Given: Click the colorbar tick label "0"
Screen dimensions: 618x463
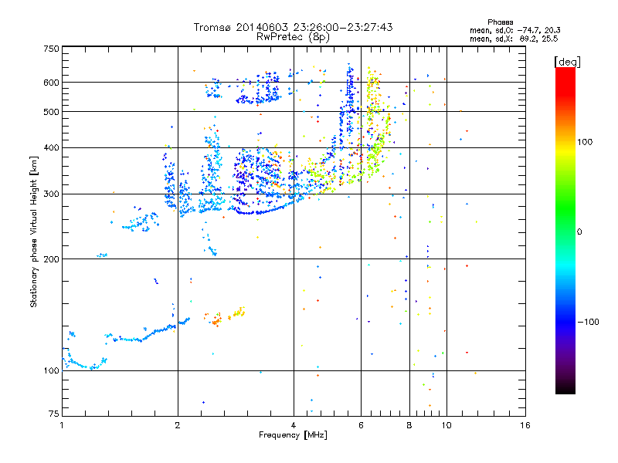Looking at the screenshot, I should tap(579, 231).
